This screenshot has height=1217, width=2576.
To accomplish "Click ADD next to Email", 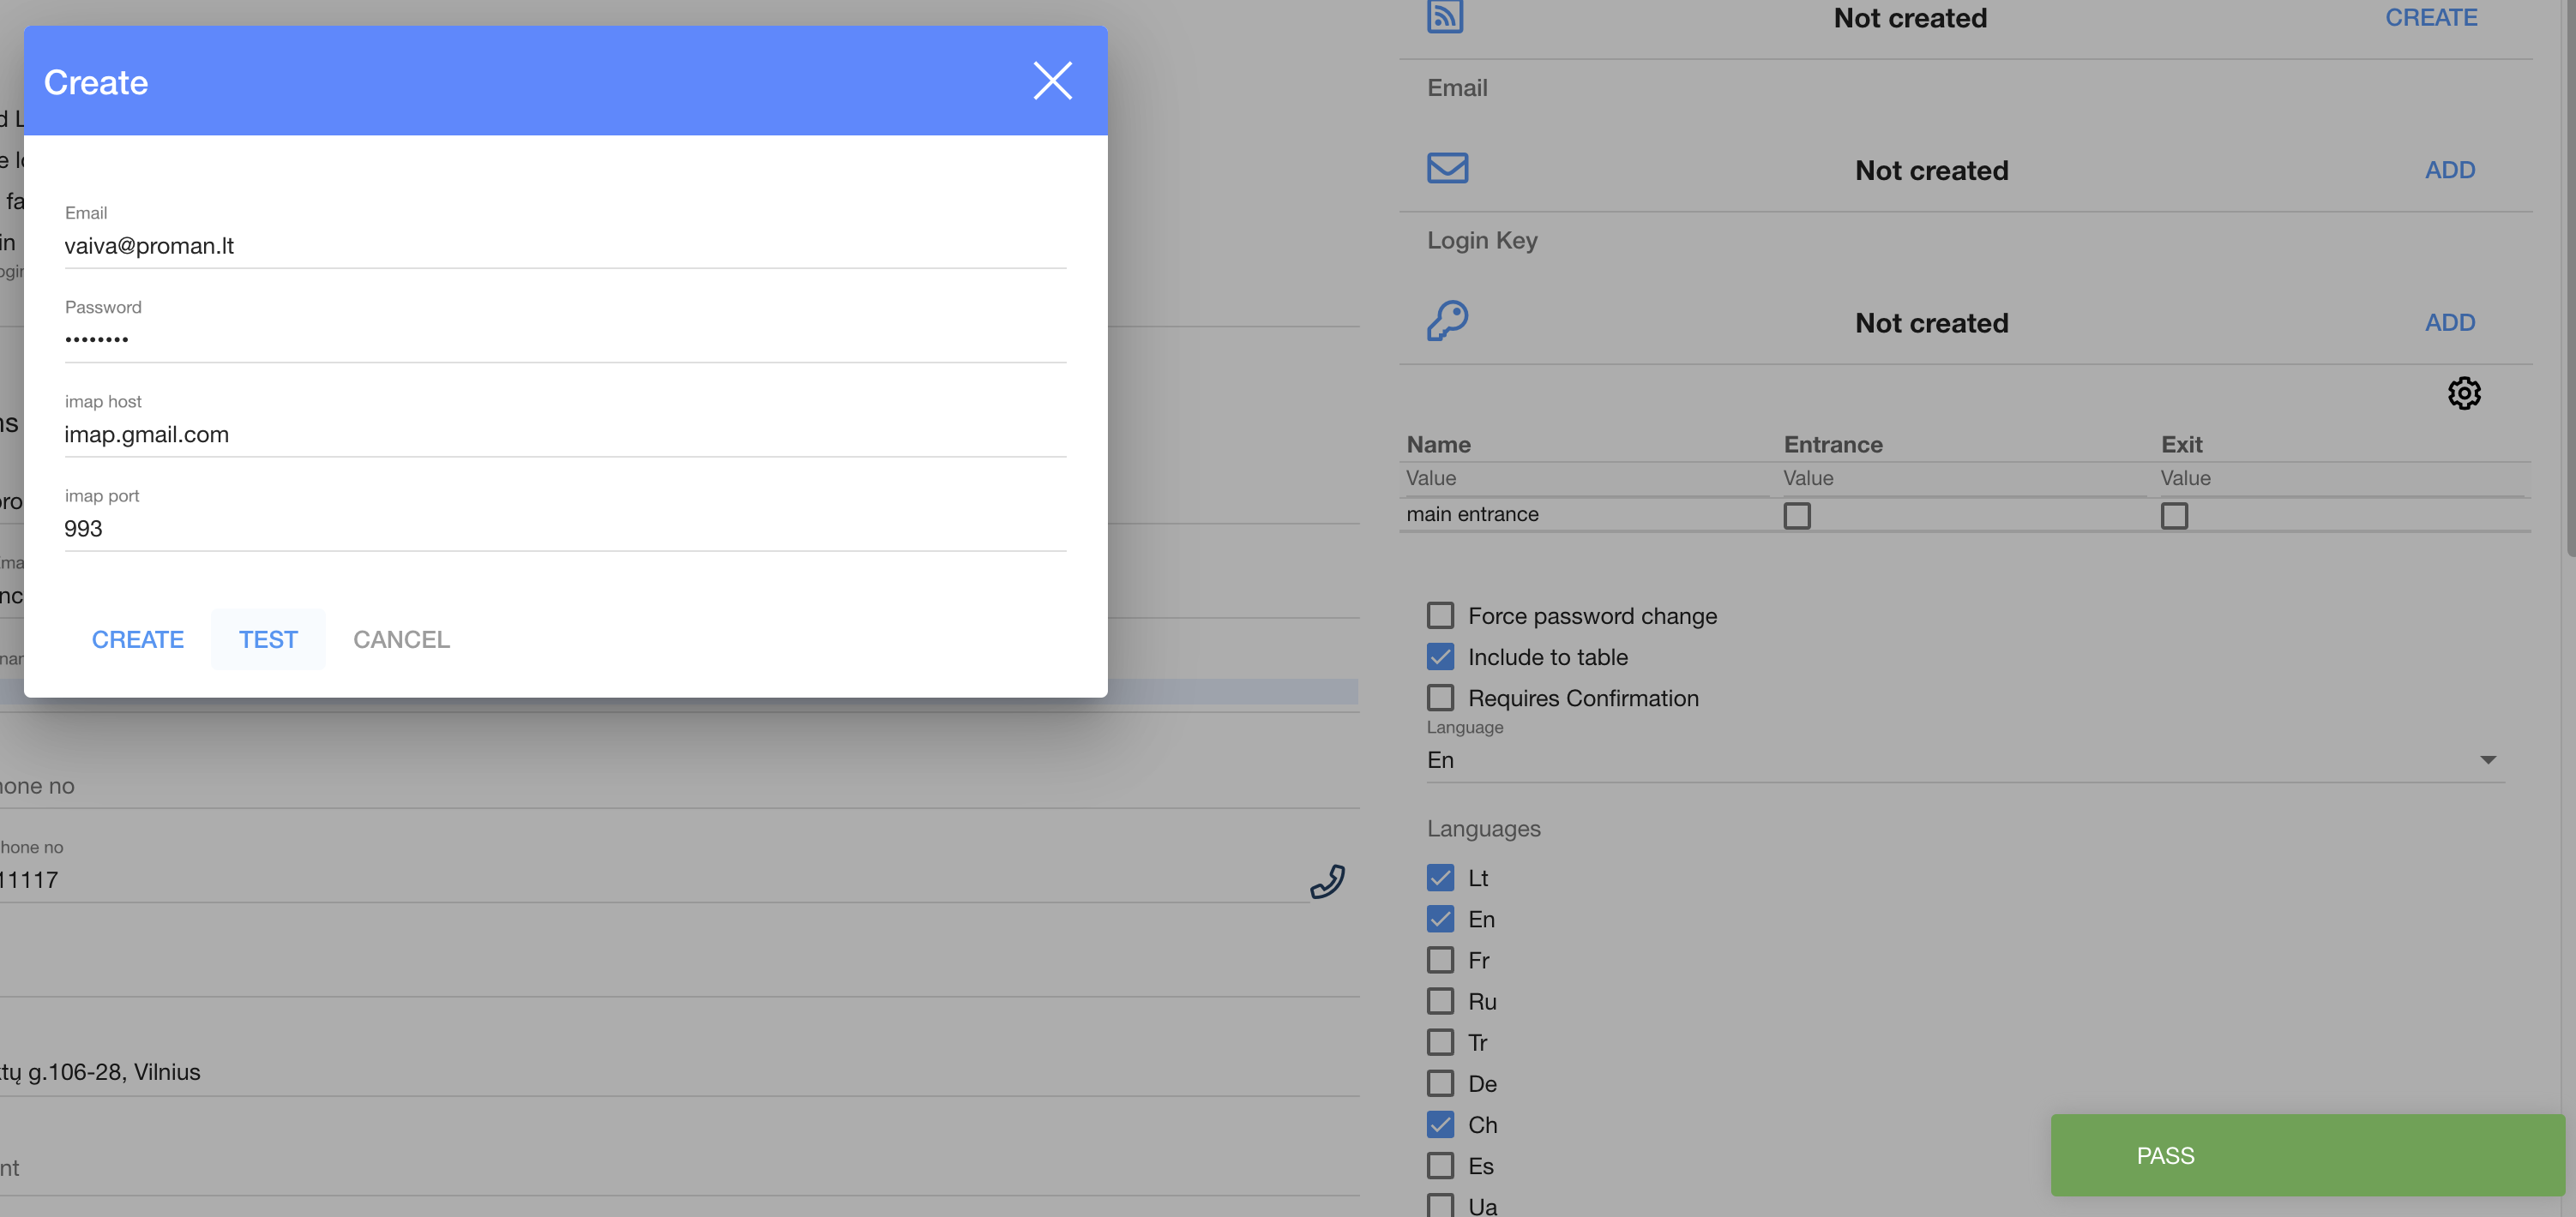I will point(2449,170).
